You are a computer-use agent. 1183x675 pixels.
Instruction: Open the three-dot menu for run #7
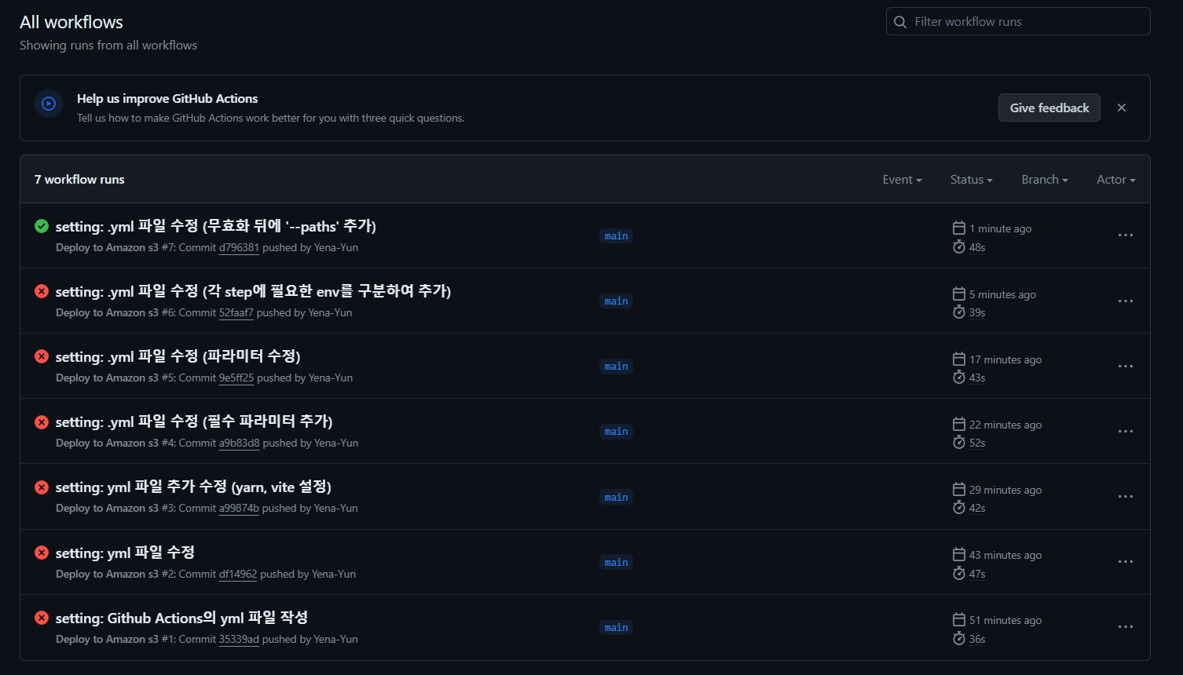(x=1126, y=235)
